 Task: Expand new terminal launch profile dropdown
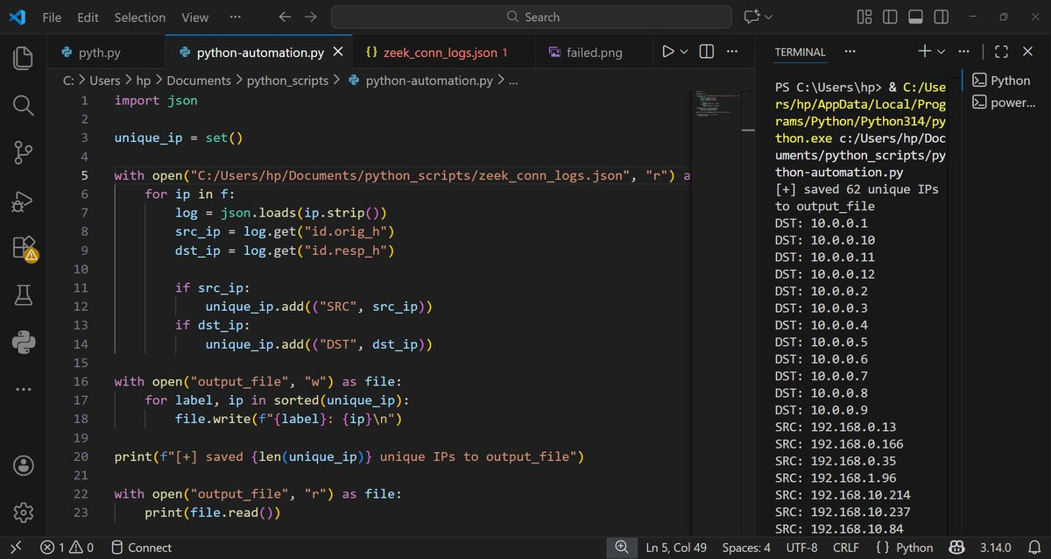(x=941, y=52)
